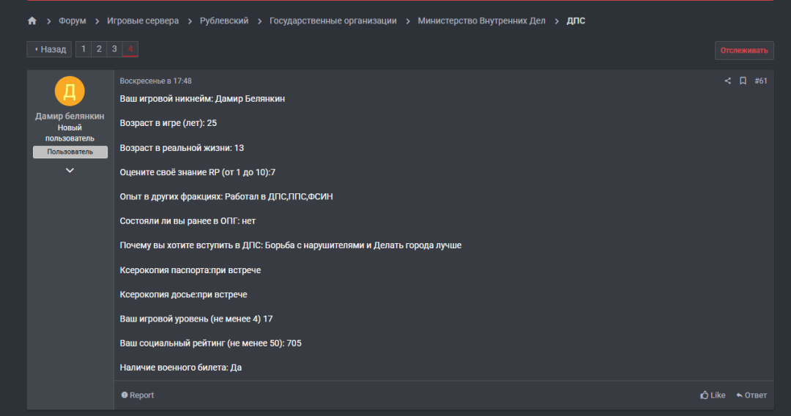The image size is (791, 416).
Task: Navigate to Игровые сервера breadcrumb
Action: pos(143,21)
